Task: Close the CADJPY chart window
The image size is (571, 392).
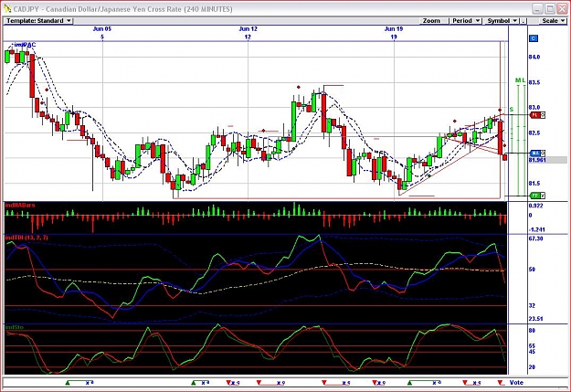Action: 562,9
